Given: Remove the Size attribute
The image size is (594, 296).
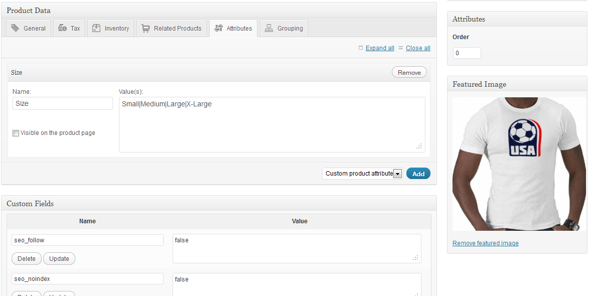Looking at the screenshot, I should pos(409,72).
